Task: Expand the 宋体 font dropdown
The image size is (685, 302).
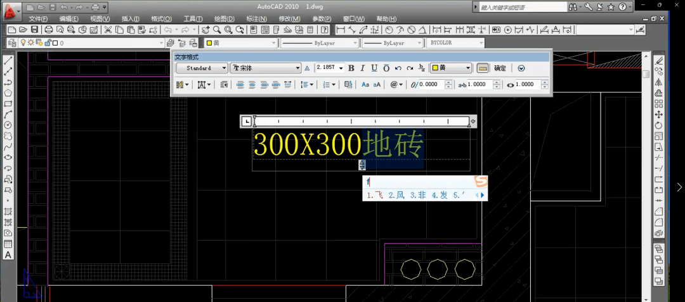Action: pyautogui.click(x=266, y=68)
